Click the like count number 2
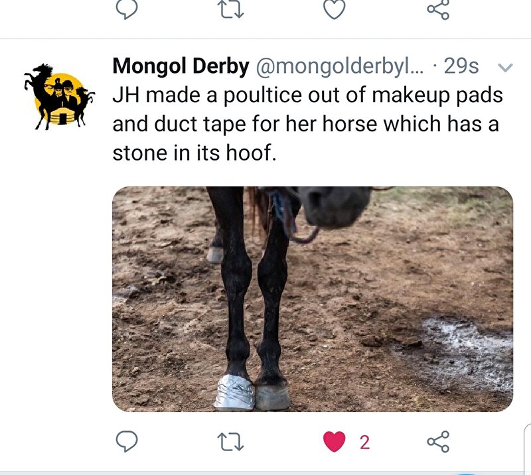This screenshot has width=531, height=475. pos(364,442)
